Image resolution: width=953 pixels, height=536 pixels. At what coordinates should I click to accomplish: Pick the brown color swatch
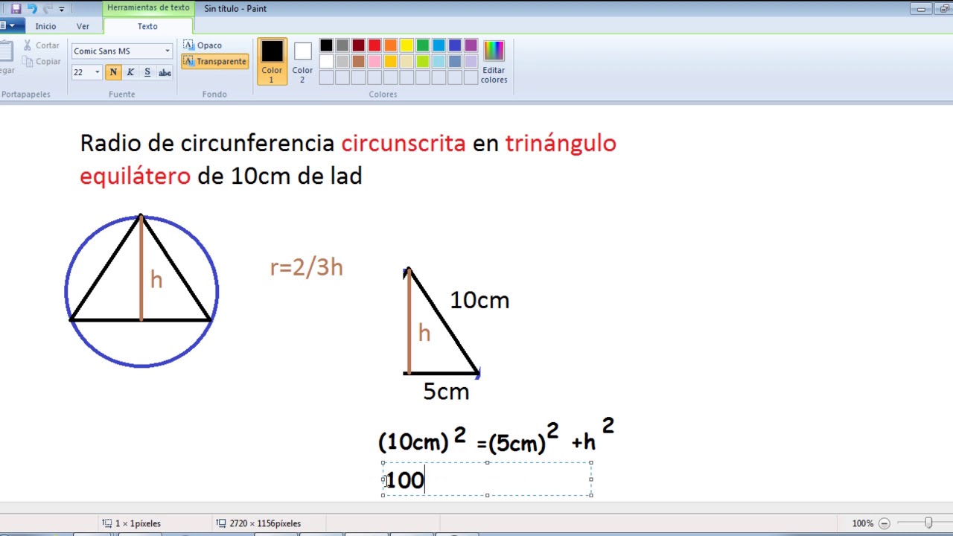(358, 61)
